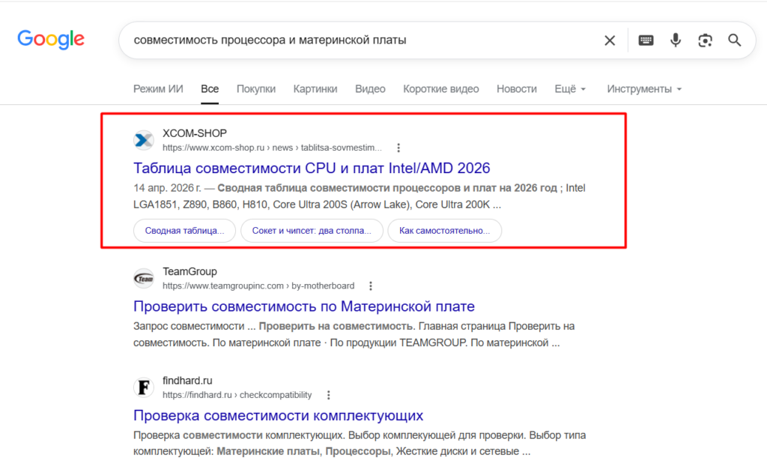The width and height of the screenshot is (767, 472).
Task: Open search by image camera icon
Action: pos(705,40)
